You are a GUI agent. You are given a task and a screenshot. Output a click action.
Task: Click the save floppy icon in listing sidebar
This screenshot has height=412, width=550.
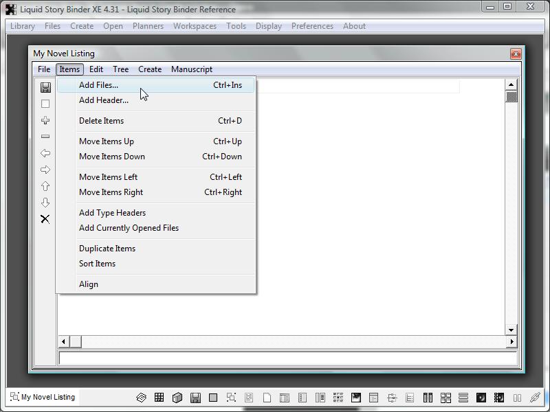pyautogui.click(x=45, y=87)
